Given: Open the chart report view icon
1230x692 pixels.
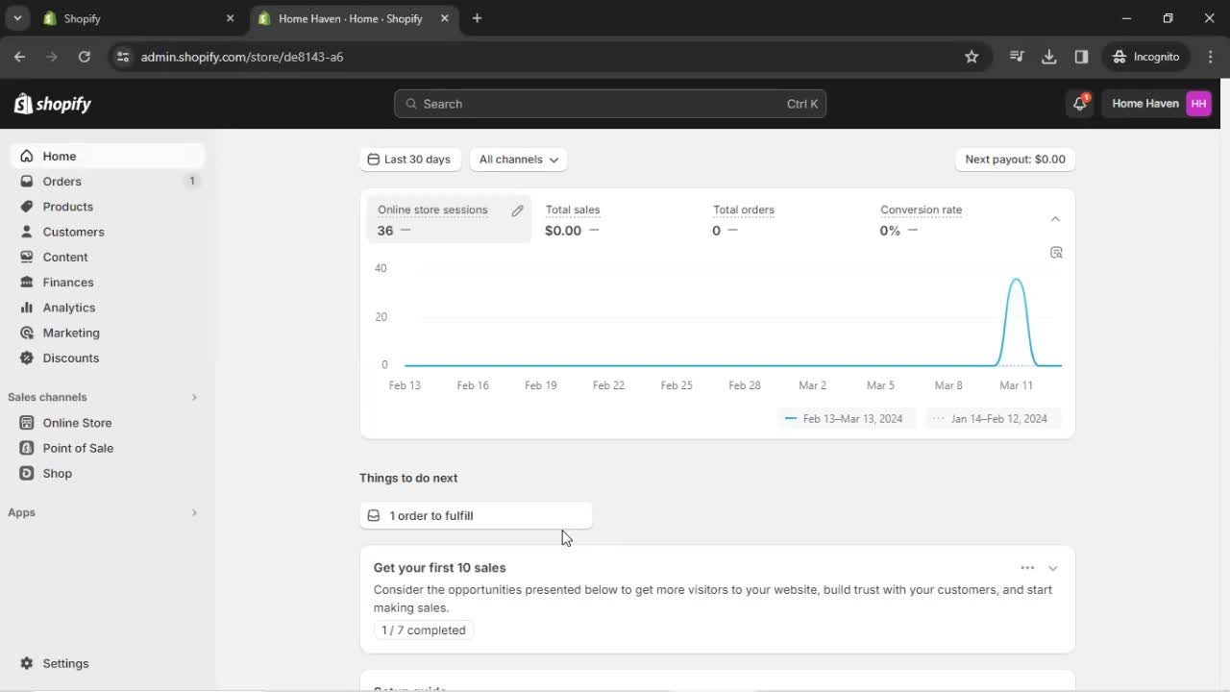Looking at the screenshot, I should pyautogui.click(x=1056, y=253).
